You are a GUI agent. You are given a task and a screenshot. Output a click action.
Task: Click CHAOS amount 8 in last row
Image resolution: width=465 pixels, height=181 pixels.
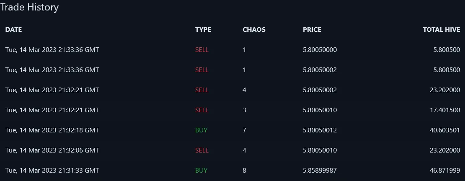(x=244, y=171)
